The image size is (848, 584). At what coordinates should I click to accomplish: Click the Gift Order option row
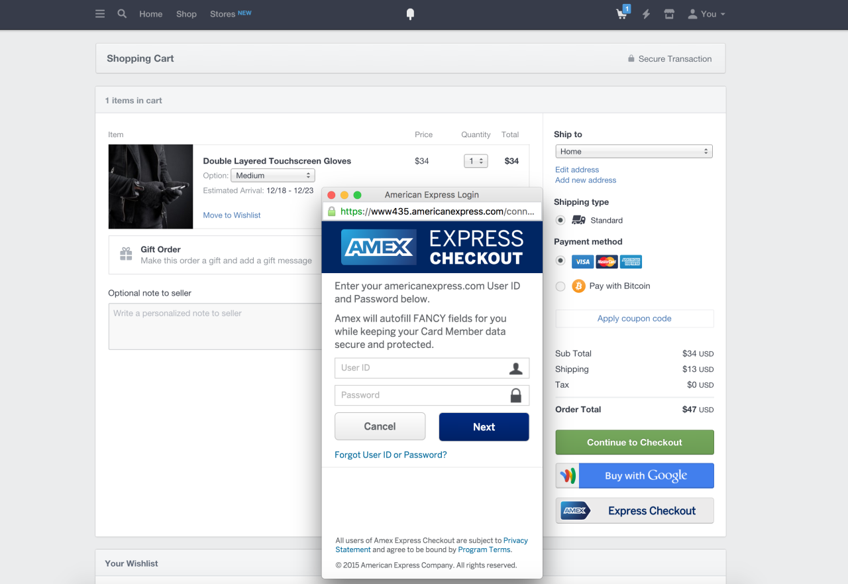coord(215,255)
